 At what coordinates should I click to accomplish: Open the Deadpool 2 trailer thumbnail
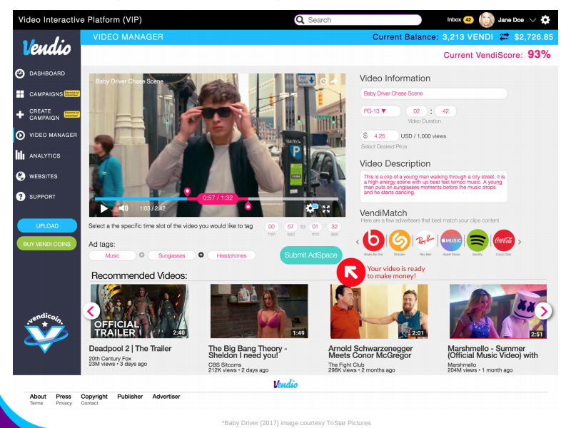(x=139, y=311)
